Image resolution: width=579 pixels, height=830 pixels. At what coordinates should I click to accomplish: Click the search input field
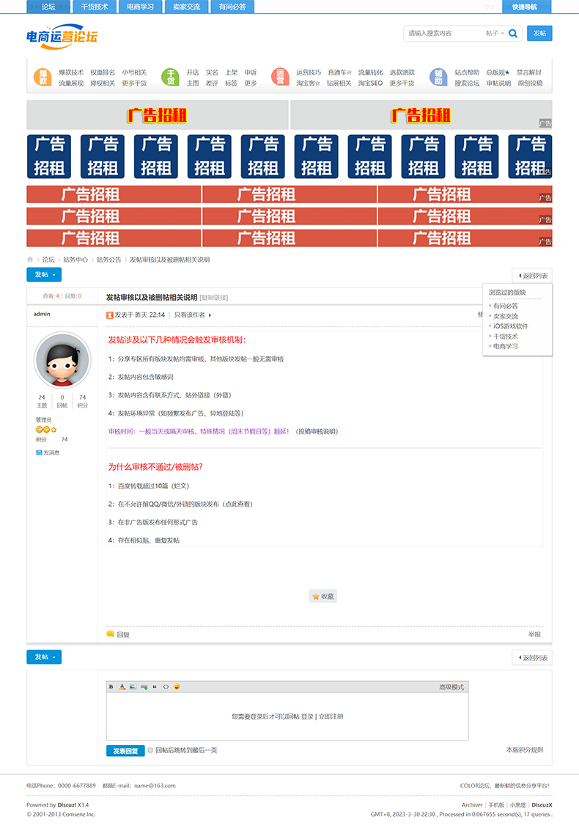click(443, 33)
